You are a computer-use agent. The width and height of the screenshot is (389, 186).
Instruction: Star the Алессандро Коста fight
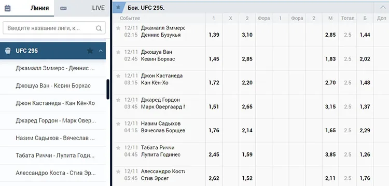pos(118,172)
